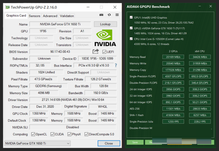Click the Bus Interface question mark icon

click(116, 65)
